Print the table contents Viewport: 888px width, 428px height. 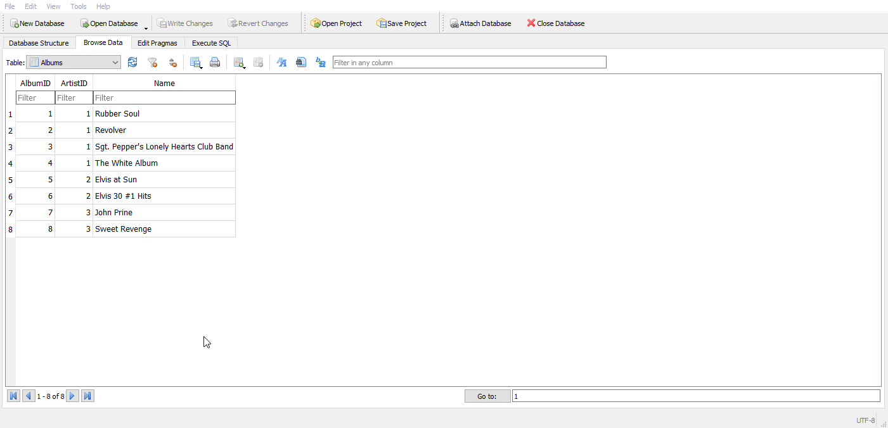[x=215, y=62]
